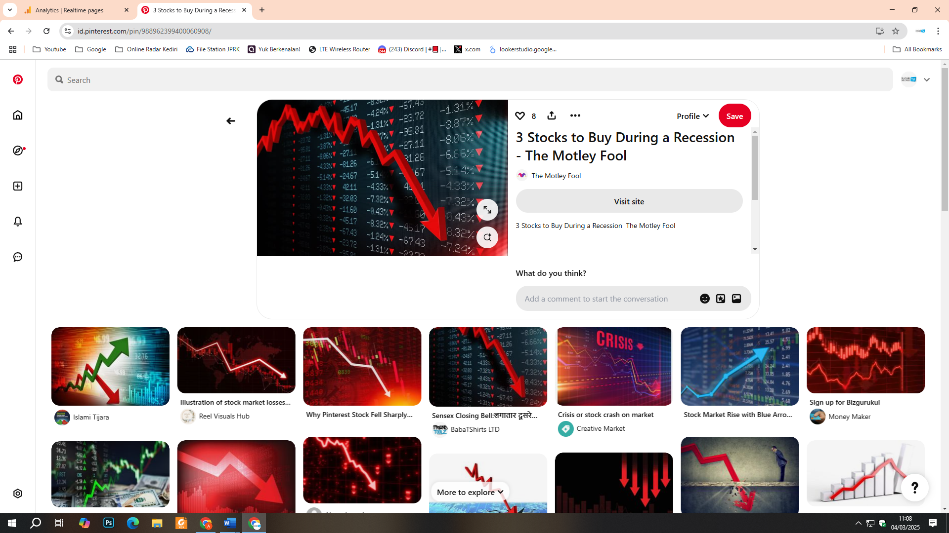Start visual search on the pin image
949x533 pixels.
coord(487,237)
